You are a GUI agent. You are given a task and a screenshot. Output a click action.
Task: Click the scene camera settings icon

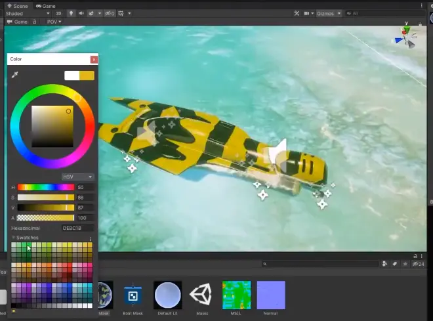pos(306,13)
